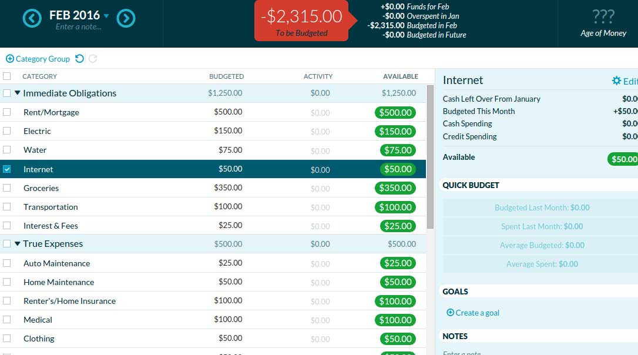This screenshot has height=355, width=638.
Task: Click the month note field under FEB 2016
Action: coord(78,27)
